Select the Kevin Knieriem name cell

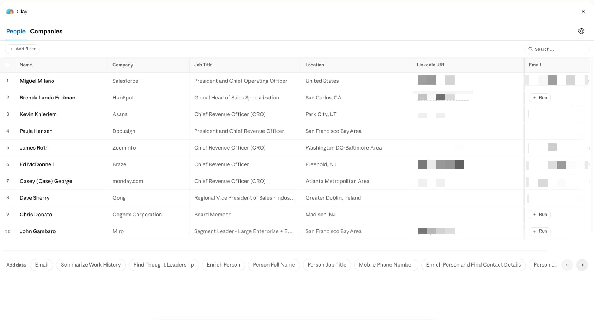tap(61, 114)
